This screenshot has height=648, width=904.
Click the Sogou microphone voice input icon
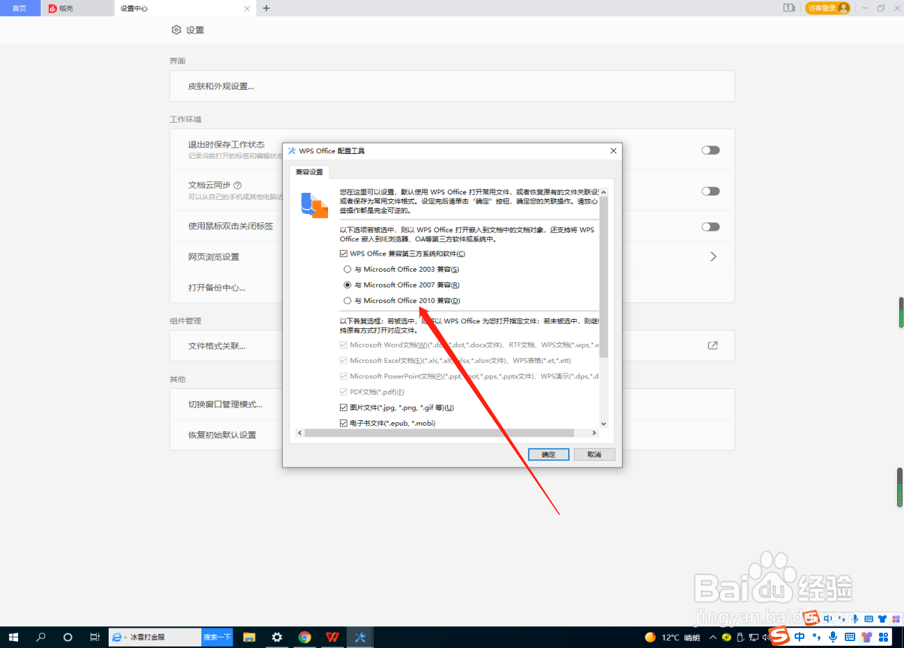point(833,637)
